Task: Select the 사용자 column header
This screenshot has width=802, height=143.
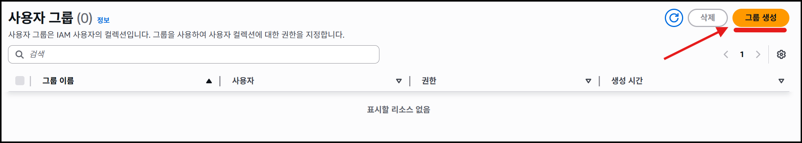Action: coord(243,81)
